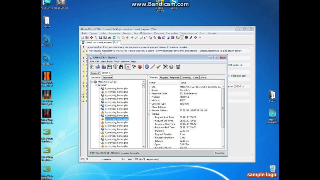Click the text/html Content-Type value

click(x=184, y=104)
